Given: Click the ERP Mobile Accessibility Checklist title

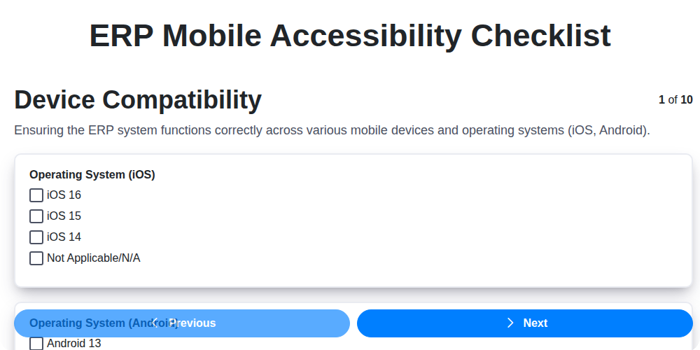Looking at the screenshot, I should [x=350, y=36].
